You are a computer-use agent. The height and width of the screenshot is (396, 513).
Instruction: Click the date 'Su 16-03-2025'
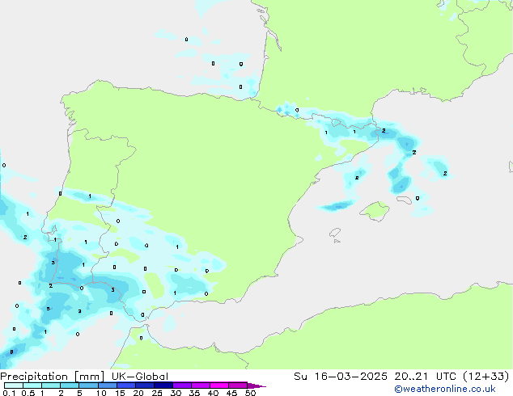point(341,377)
